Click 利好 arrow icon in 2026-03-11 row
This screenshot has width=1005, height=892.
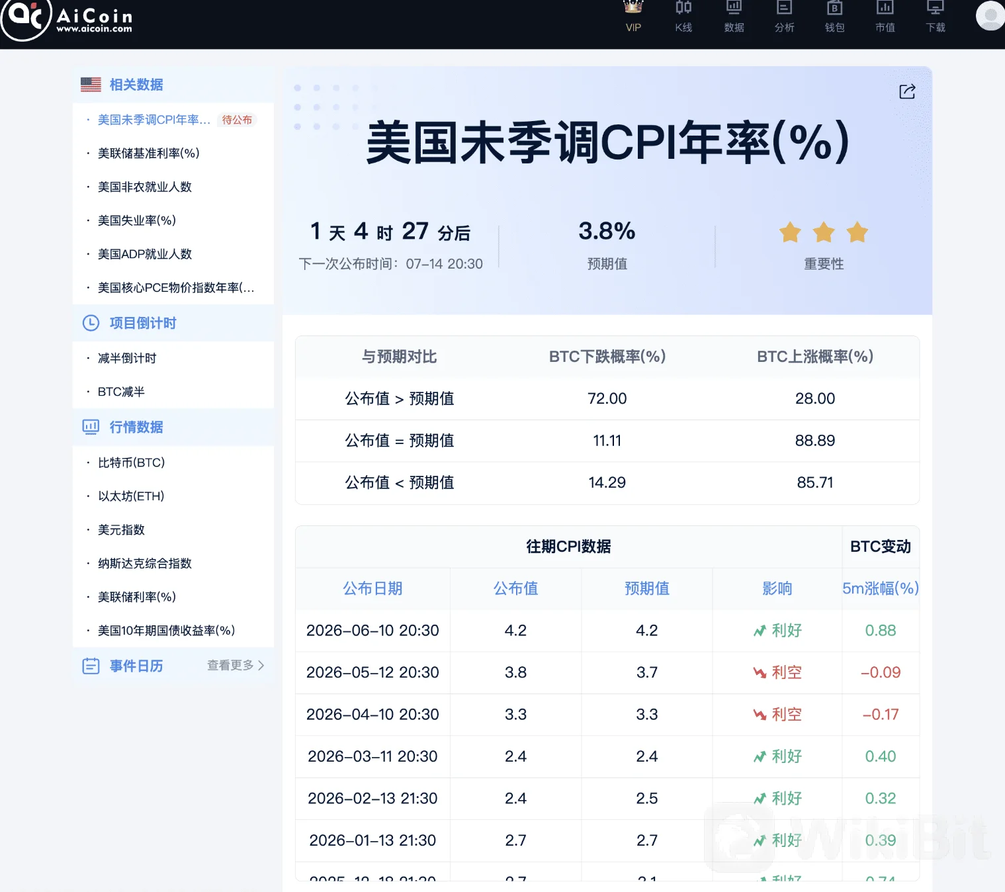pos(760,756)
